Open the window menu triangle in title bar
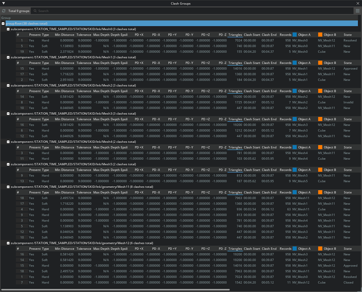The width and height of the screenshot is (362, 292). pos(4,3)
